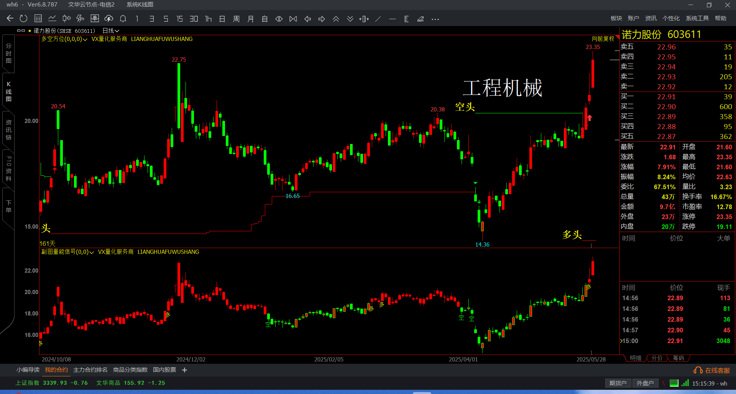Image resolution: width=736 pixels, height=394 pixels.
Task: Click the double up chevron icon
Action: 336,18
